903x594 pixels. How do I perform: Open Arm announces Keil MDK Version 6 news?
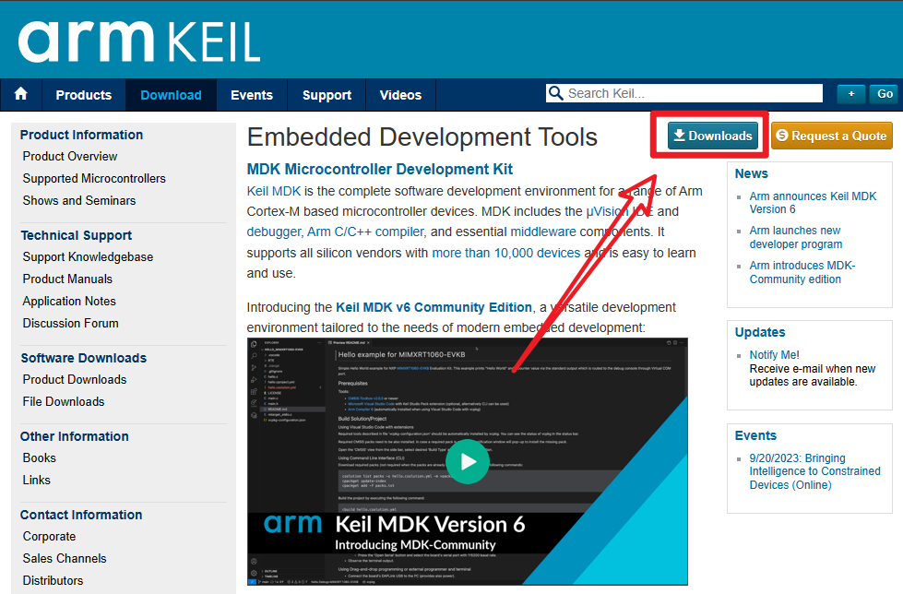(x=813, y=203)
